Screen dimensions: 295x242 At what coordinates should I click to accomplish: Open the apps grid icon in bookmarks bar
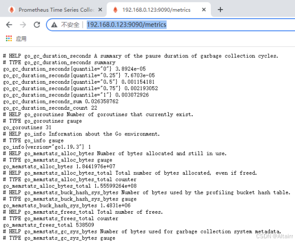point(9,38)
